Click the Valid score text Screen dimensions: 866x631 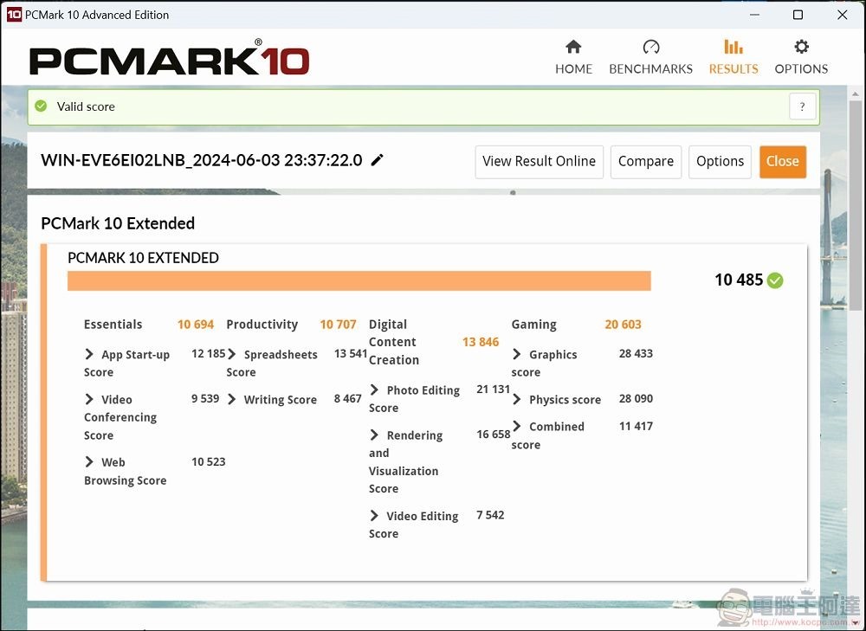point(86,106)
